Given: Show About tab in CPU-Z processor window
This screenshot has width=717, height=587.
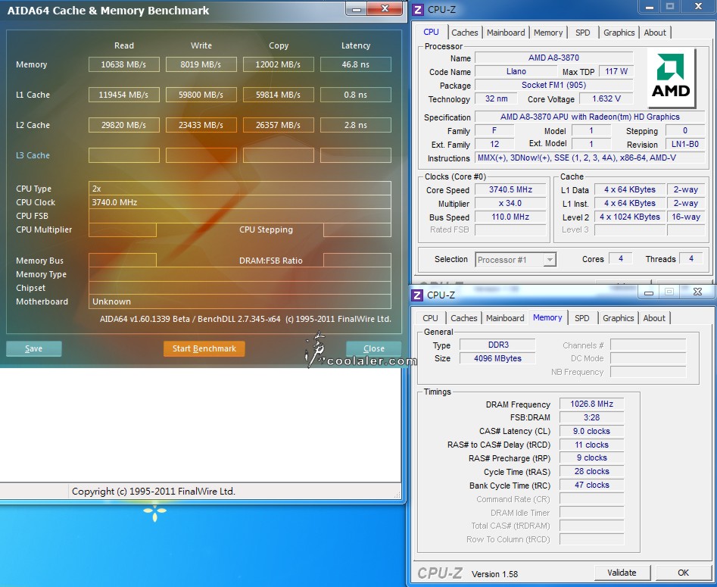Looking at the screenshot, I should pyautogui.click(x=655, y=33).
